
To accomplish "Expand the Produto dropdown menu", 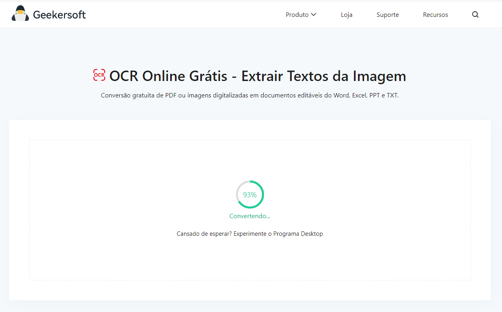I will pyautogui.click(x=301, y=15).
